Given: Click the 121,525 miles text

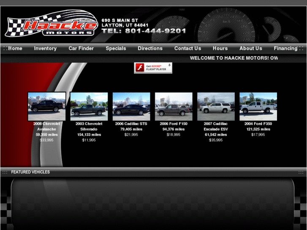Looking at the screenshot, I should coord(258,129).
